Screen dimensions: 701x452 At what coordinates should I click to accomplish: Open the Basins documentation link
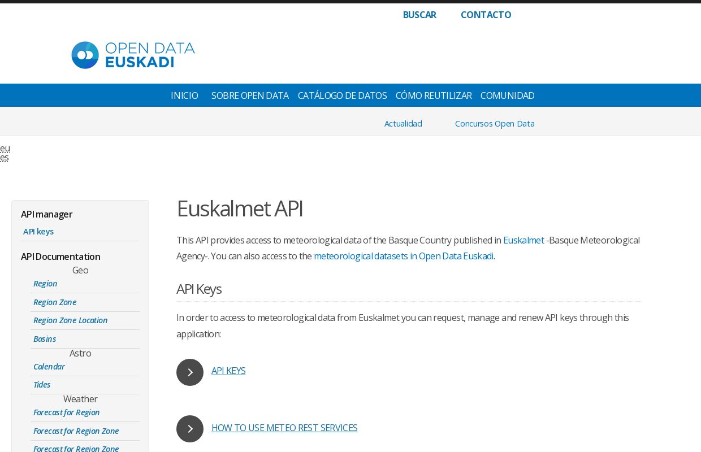pos(45,339)
